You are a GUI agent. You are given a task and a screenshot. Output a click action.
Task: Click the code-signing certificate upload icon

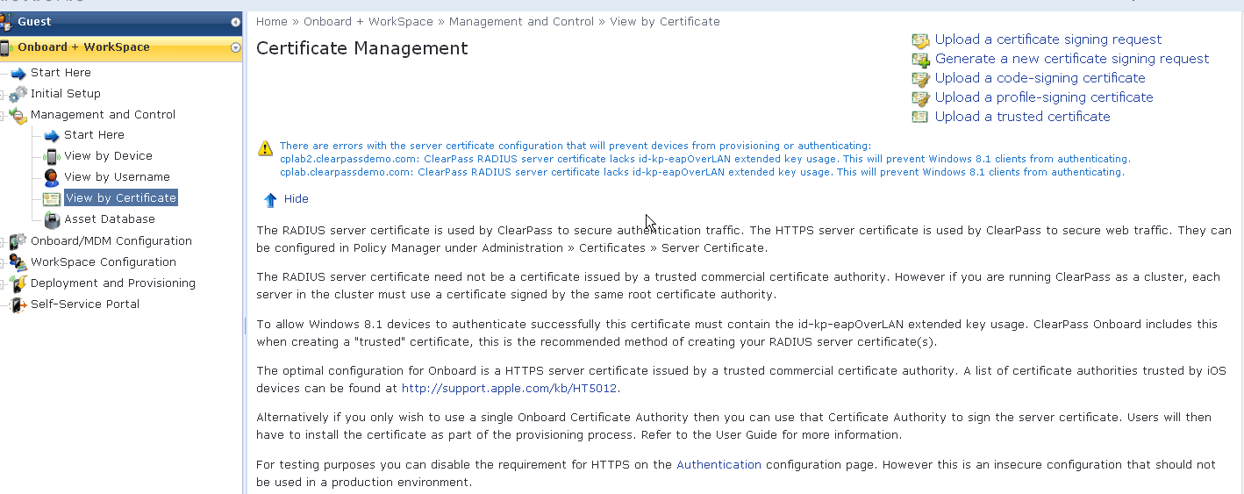coord(920,79)
